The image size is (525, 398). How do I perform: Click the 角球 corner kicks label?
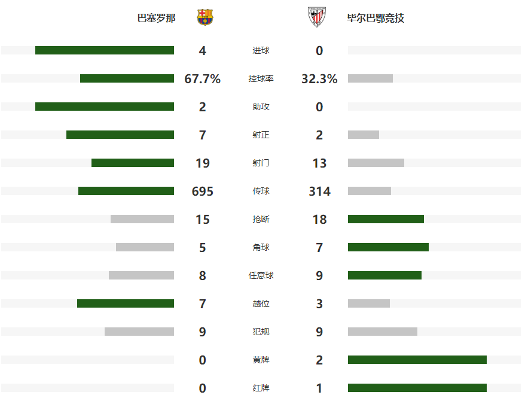click(261, 247)
